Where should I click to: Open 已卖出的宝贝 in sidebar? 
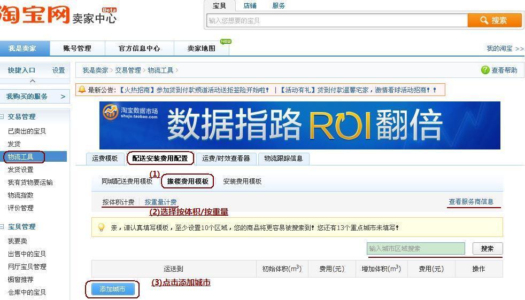tap(27, 131)
